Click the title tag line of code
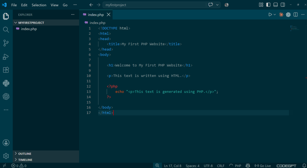The height and width of the screenshot is (168, 307). 144,44
